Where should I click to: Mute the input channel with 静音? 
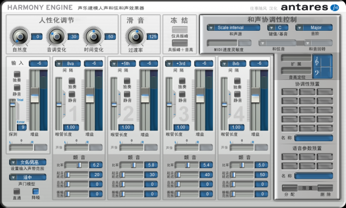coord(17,88)
